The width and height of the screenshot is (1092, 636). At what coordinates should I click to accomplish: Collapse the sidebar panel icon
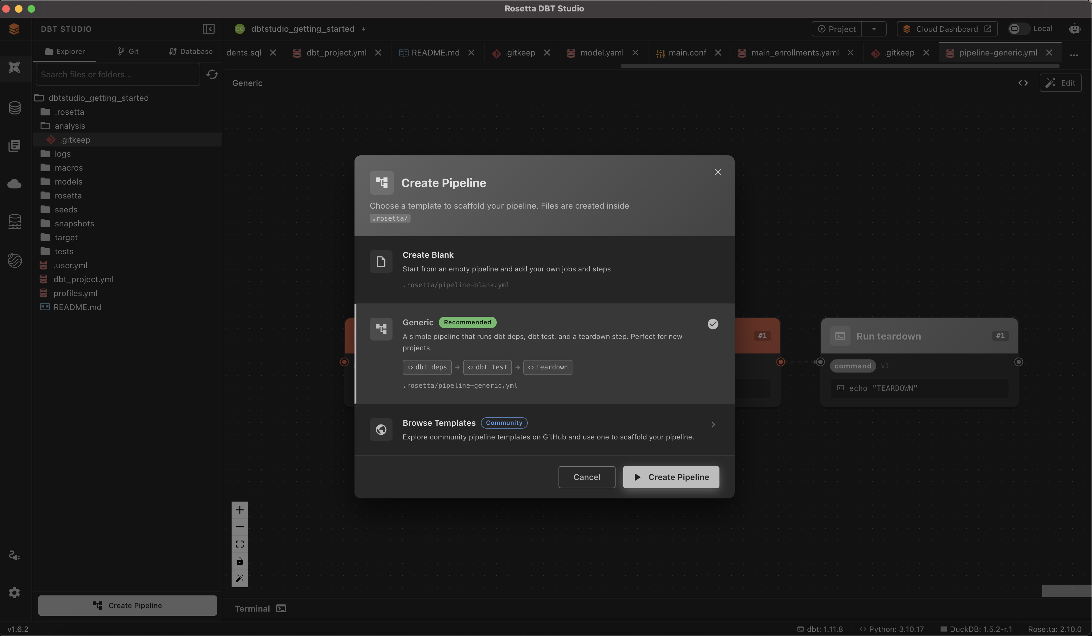208,29
